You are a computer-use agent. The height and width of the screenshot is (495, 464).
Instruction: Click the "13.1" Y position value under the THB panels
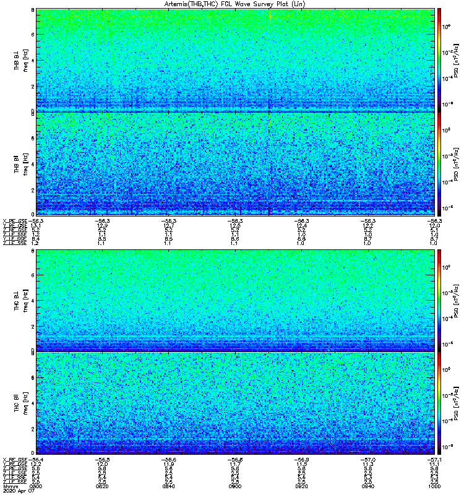tap(36, 225)
